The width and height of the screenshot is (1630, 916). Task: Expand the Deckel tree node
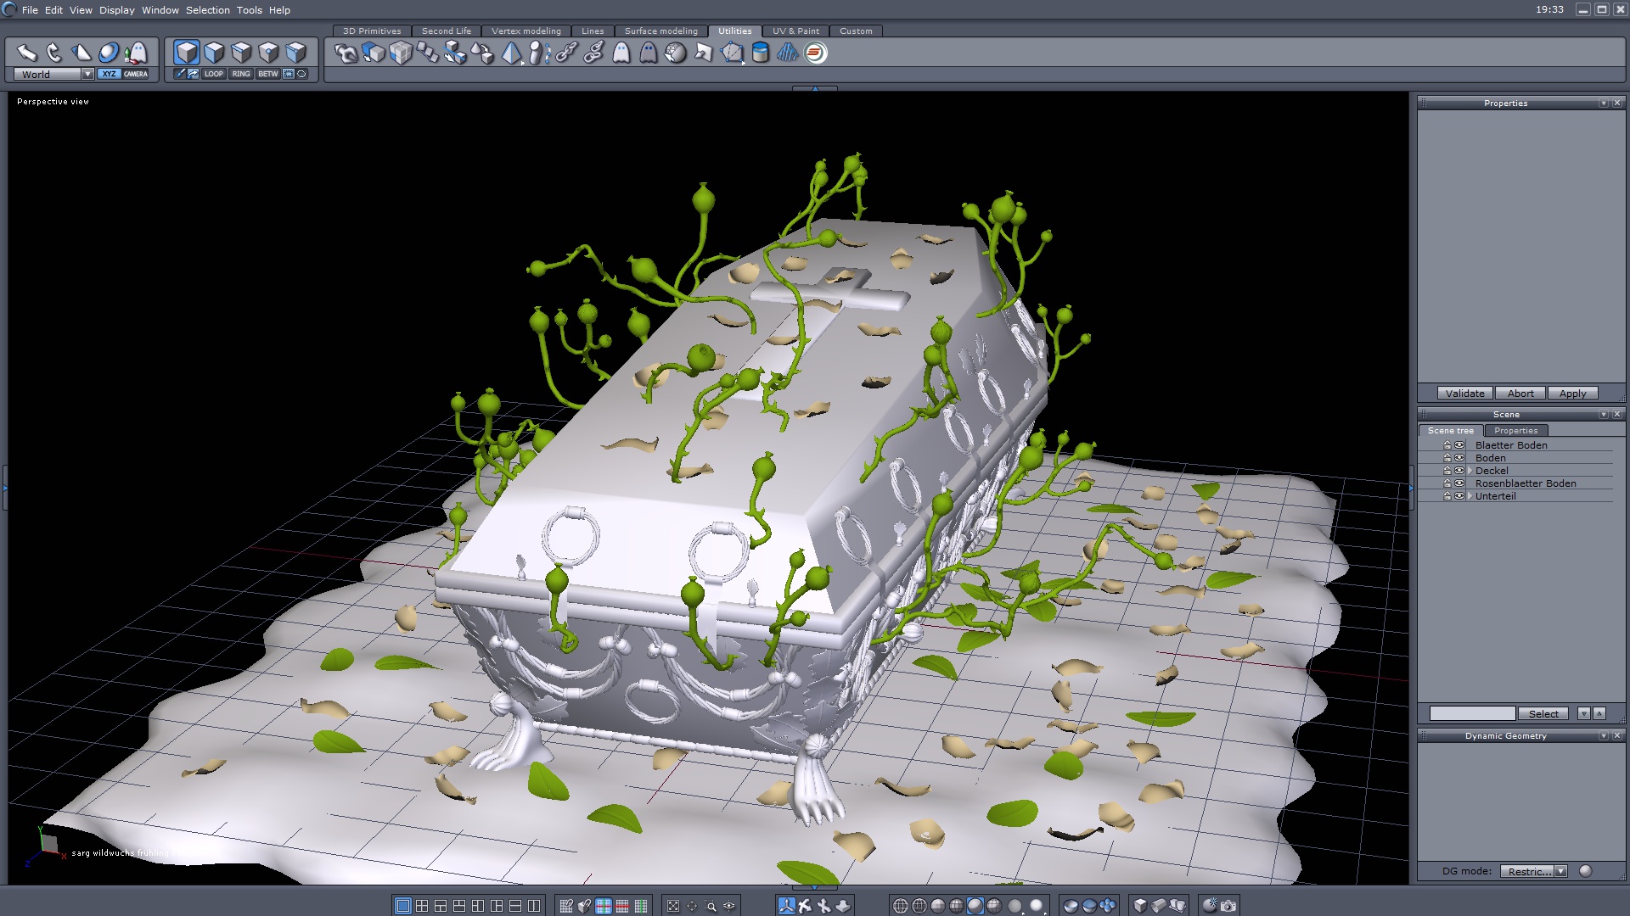(1470, 471)
